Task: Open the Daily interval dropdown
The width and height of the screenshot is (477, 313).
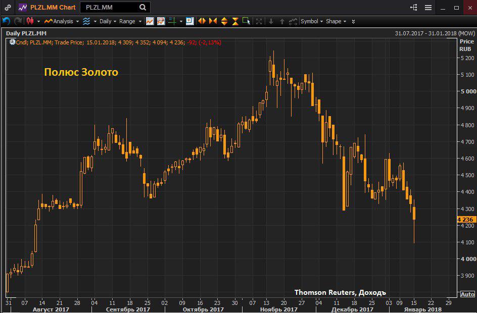Action: [108, 21]
